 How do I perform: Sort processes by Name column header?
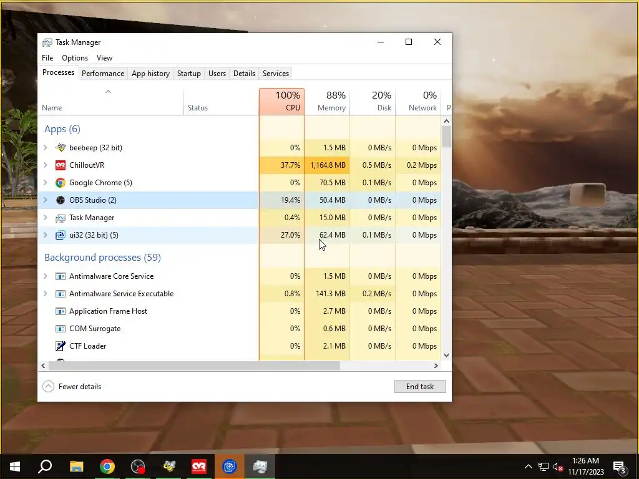click(x=111, y=102)
